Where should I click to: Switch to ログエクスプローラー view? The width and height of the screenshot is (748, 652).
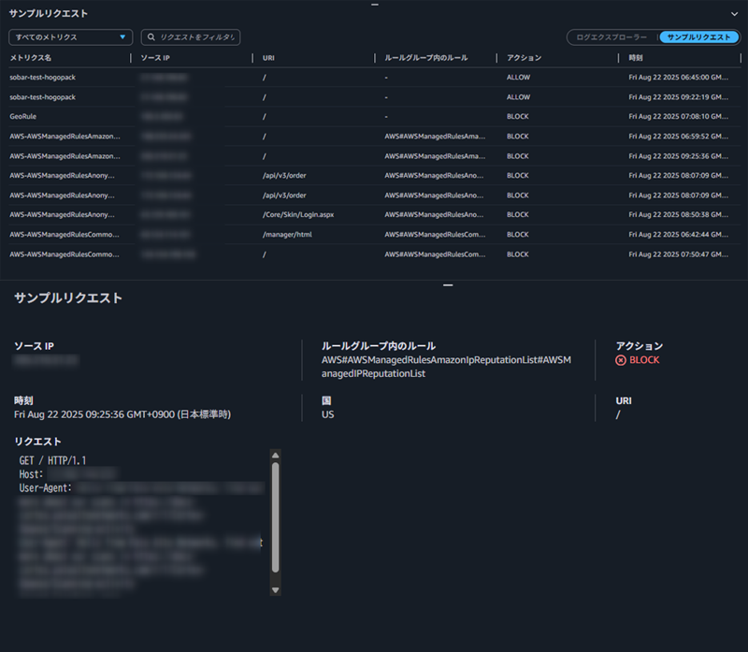[x=612, y=37]
